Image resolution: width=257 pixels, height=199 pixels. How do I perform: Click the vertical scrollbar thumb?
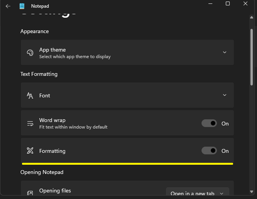(x=252, y=57)
